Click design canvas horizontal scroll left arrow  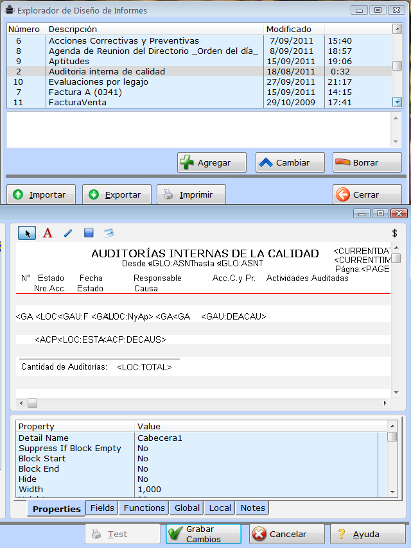click(x=21, y=404)
